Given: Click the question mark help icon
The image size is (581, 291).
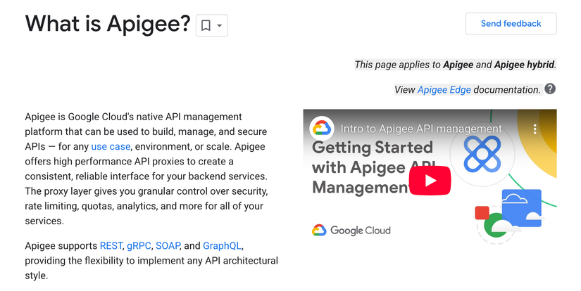Looking at the screenshot, I should coord(550,89).
